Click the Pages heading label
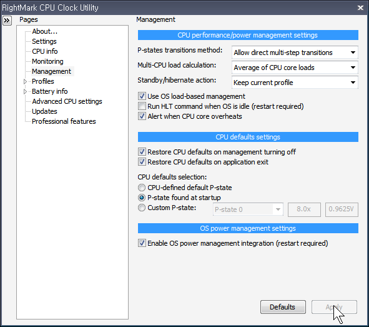This screenshot has width=369, height=327. 29,19
